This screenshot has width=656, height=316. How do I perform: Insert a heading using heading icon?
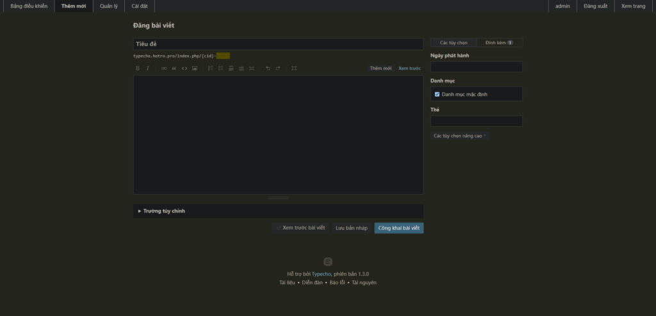231,68
